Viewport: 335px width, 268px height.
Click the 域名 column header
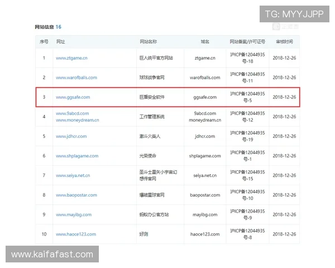(205, 42)
